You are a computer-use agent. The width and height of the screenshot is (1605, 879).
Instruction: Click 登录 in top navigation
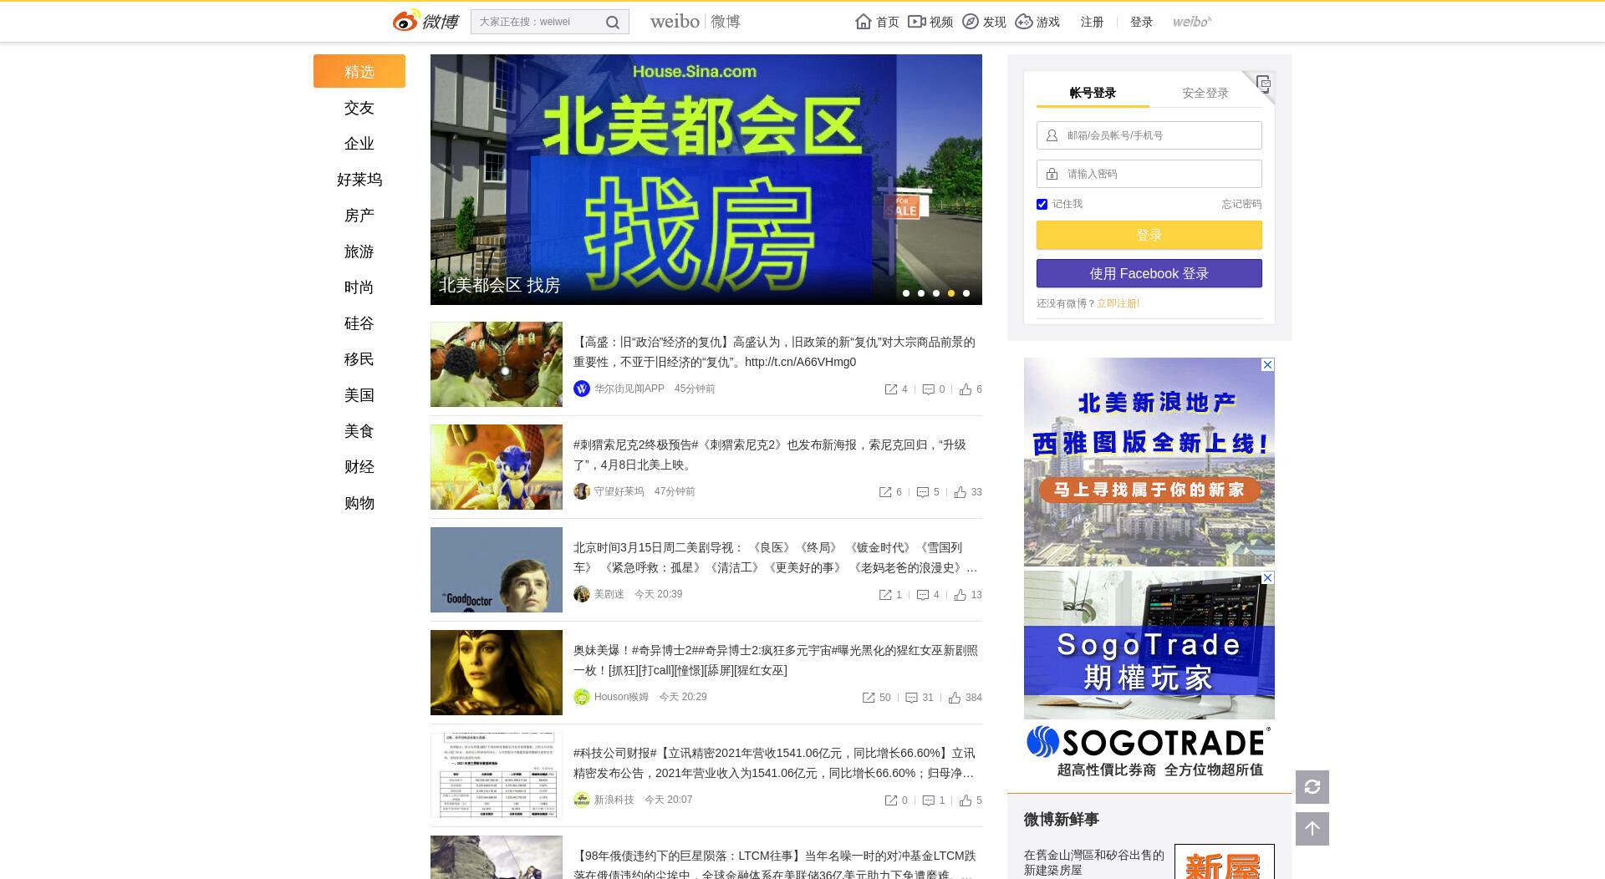[x=1141, y=22]
